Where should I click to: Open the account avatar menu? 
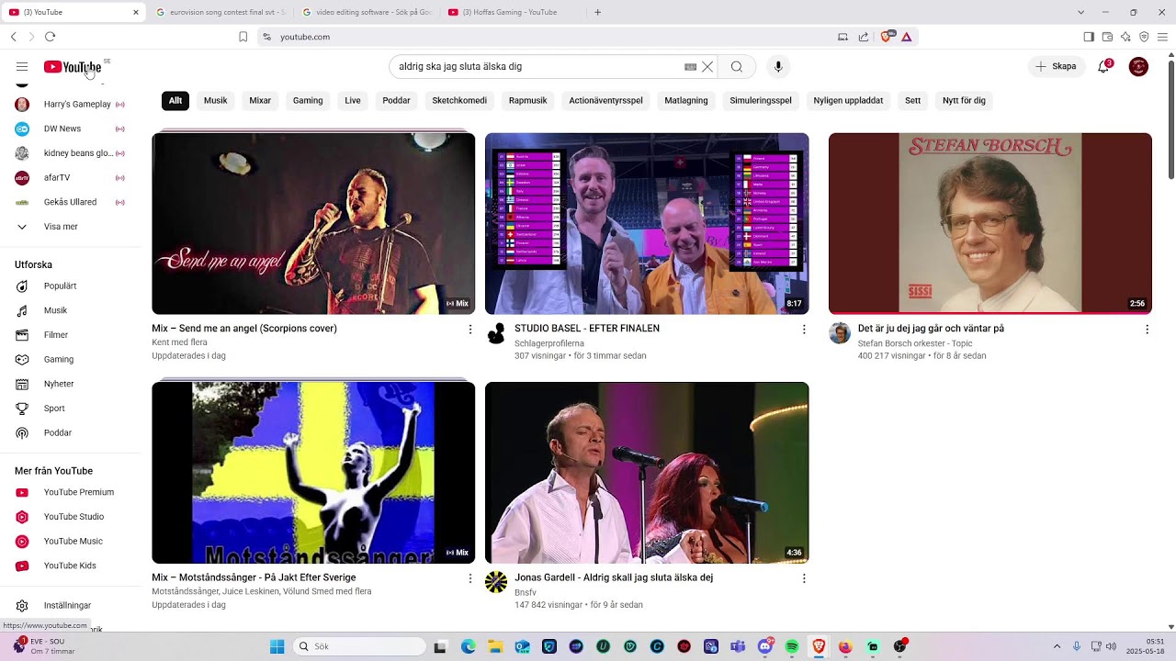coord(1138,67)
